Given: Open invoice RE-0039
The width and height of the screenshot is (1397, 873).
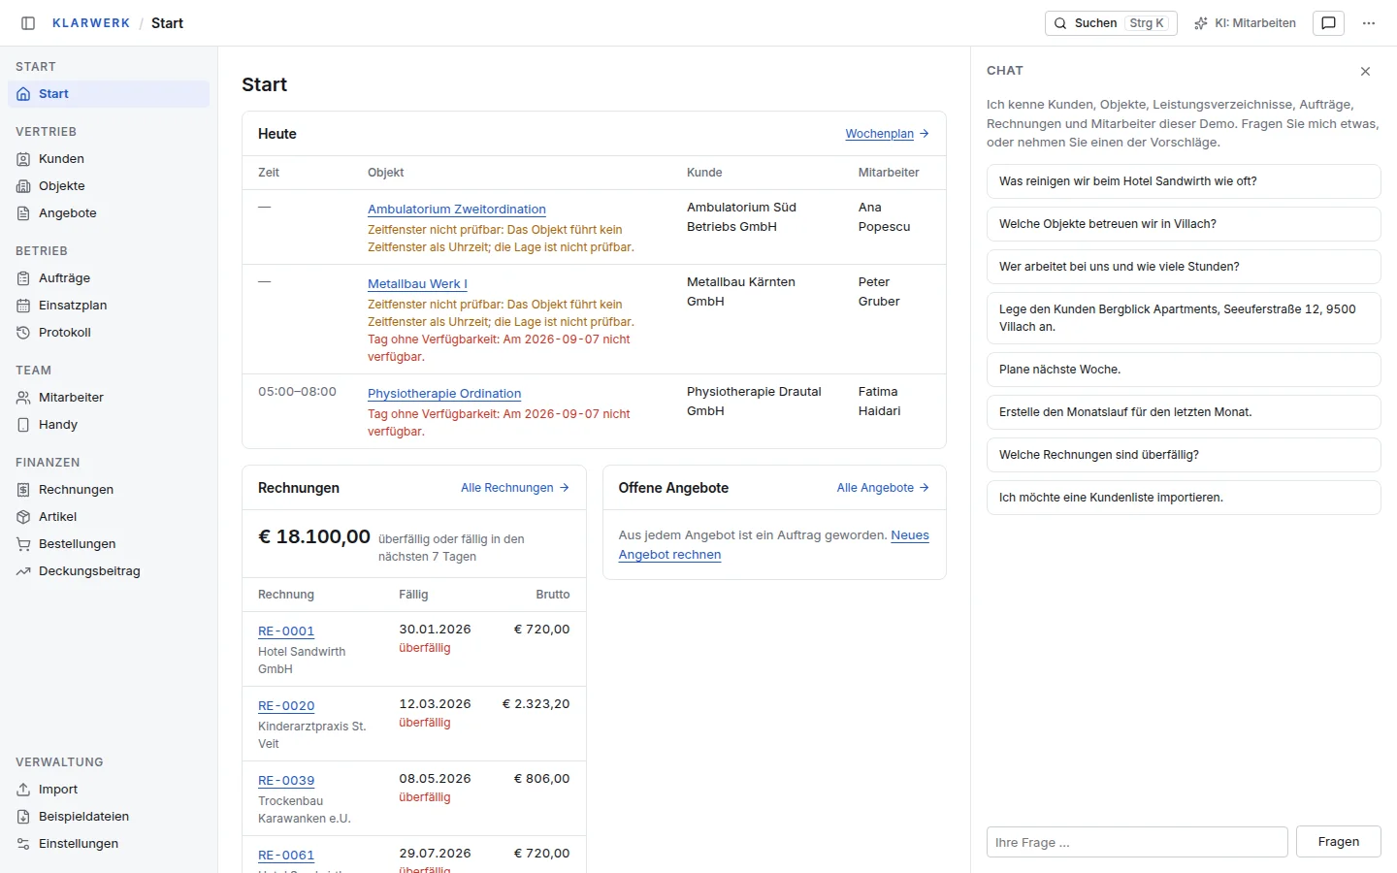Looking at the screenshot, I should tap(286, 781).
